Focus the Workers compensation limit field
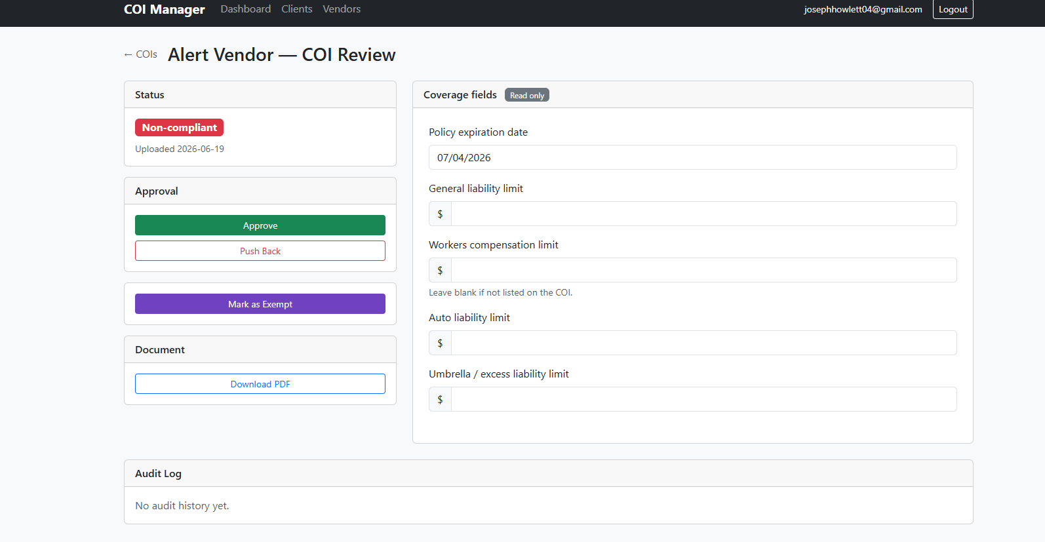Viewport: 1045px width, 542px height. pos(704,270)
